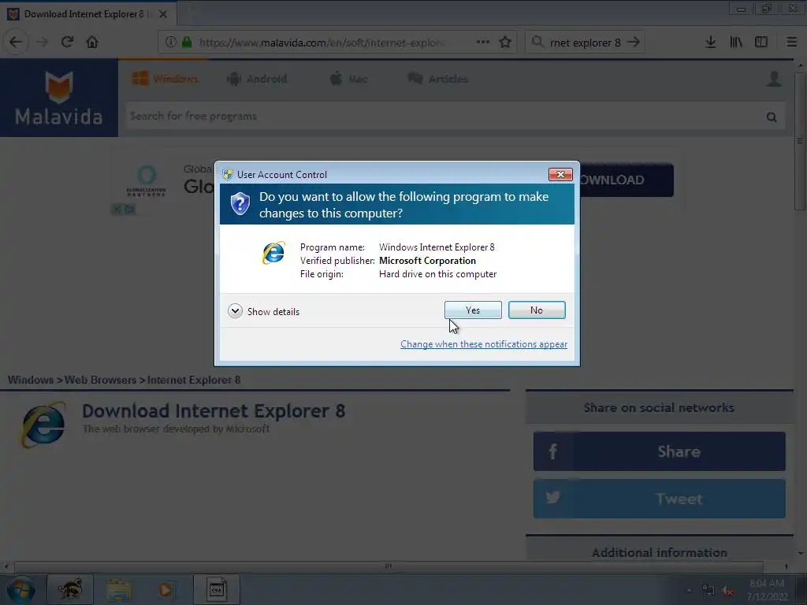
Task: Click the browser Forward arrow
Action: click(x=43, y=43)
